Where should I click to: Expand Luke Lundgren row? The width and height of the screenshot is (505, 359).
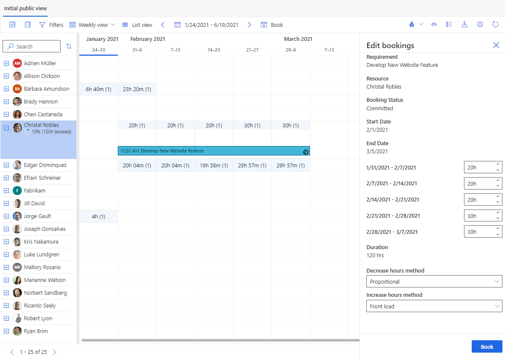coord(6,255)
